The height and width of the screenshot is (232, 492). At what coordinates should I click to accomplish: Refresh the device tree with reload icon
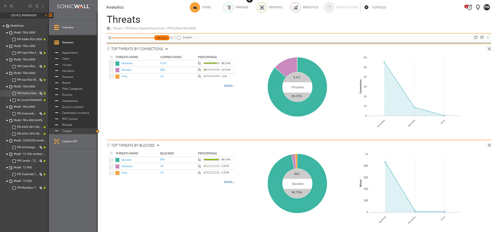30,6
